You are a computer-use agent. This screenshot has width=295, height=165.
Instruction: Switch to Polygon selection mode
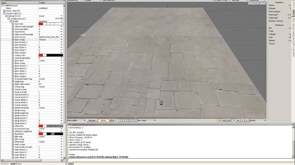[x=92, y=121]
